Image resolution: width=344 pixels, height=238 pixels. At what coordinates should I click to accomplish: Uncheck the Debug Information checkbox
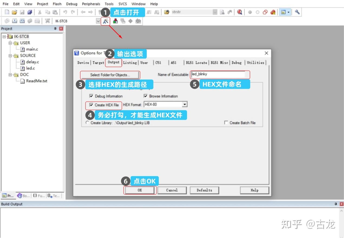tap(91, 96)
